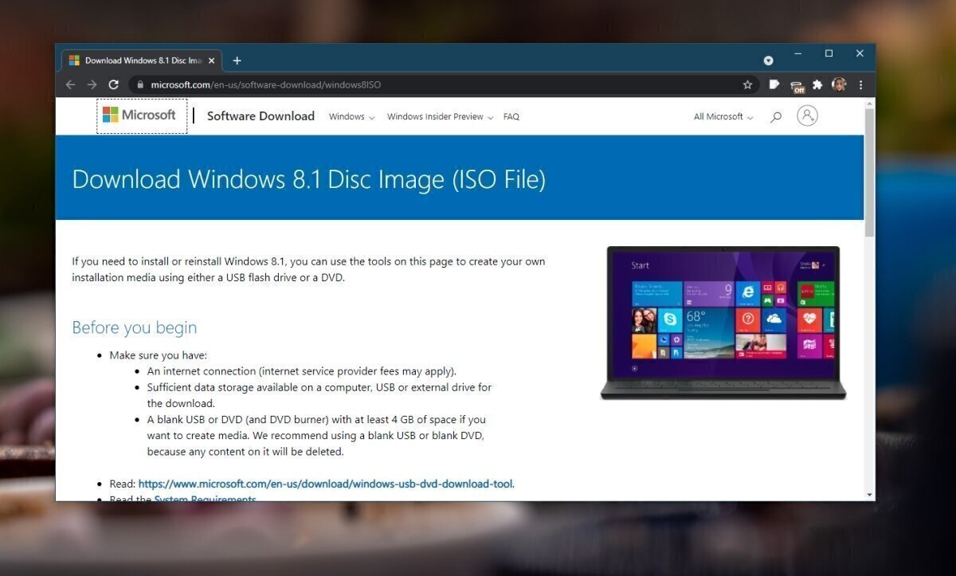Open the FAQ page link
This screenshot has width=956, height=576.
(x=511, y=116)
